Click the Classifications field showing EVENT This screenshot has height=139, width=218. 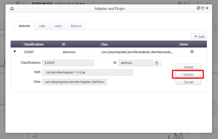[68, 63]
